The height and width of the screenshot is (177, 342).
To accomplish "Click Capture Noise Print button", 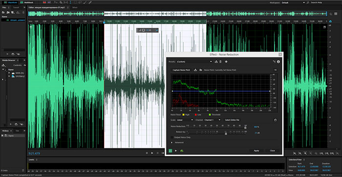I will pos(181,70).
